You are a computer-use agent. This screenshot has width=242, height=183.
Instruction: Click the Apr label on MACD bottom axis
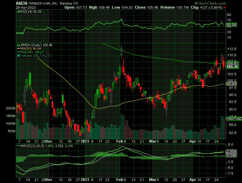tap(193, 180)
